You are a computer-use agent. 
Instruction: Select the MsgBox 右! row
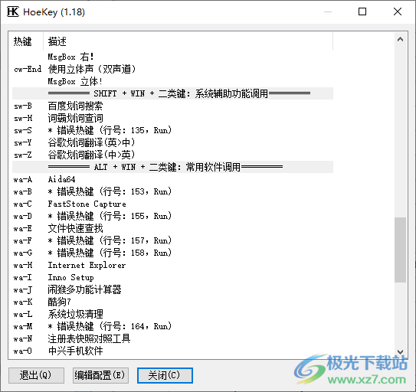[172, 57]
